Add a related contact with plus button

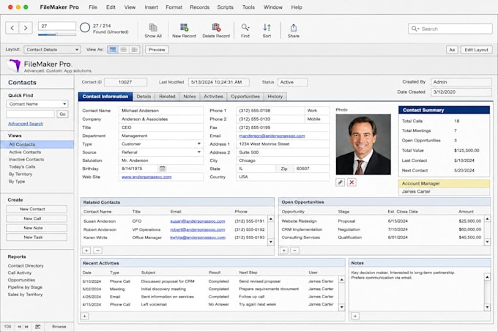point(86,251)
